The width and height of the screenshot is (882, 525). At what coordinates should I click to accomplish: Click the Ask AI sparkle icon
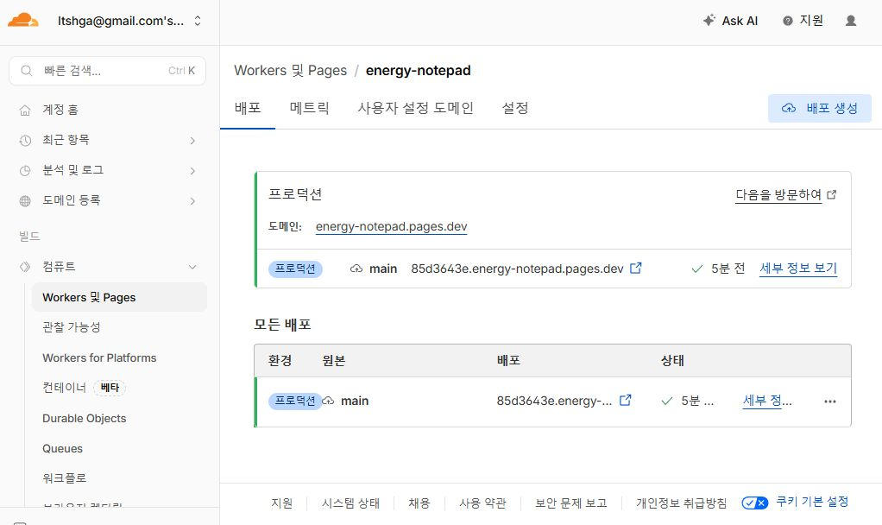[x=709, y=20]
